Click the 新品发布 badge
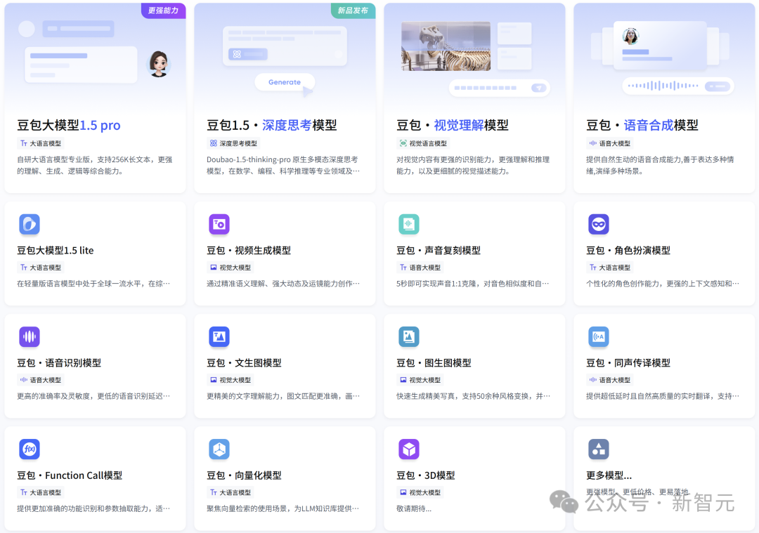This screenshot has width=759, height=533. tap(352, 11)
